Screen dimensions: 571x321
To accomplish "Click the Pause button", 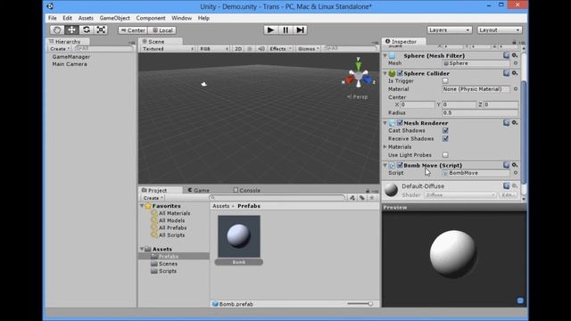I will [x=285, y=29].
